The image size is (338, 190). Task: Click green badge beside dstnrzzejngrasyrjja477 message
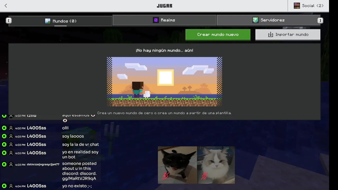coord(4,164)
